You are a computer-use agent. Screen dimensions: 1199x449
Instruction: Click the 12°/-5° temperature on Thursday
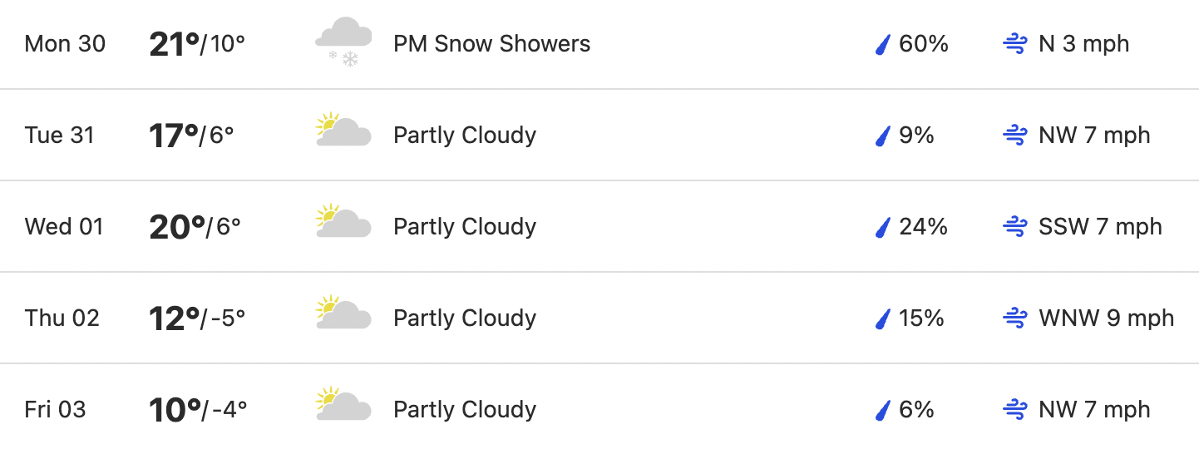[x=197, y=318]
